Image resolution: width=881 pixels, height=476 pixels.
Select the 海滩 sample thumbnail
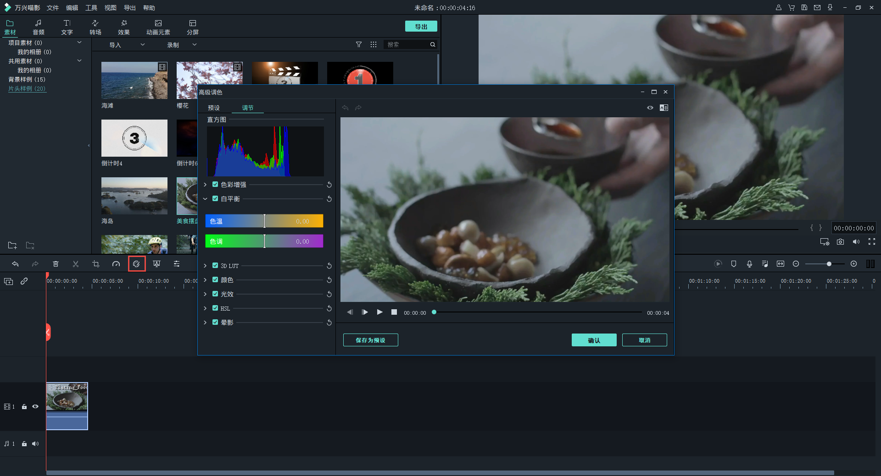[x=134, y=81]
